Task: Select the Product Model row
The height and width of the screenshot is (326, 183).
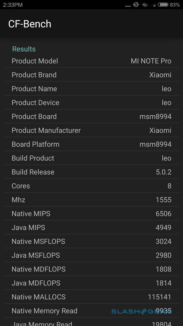Action: click(91, 61)
